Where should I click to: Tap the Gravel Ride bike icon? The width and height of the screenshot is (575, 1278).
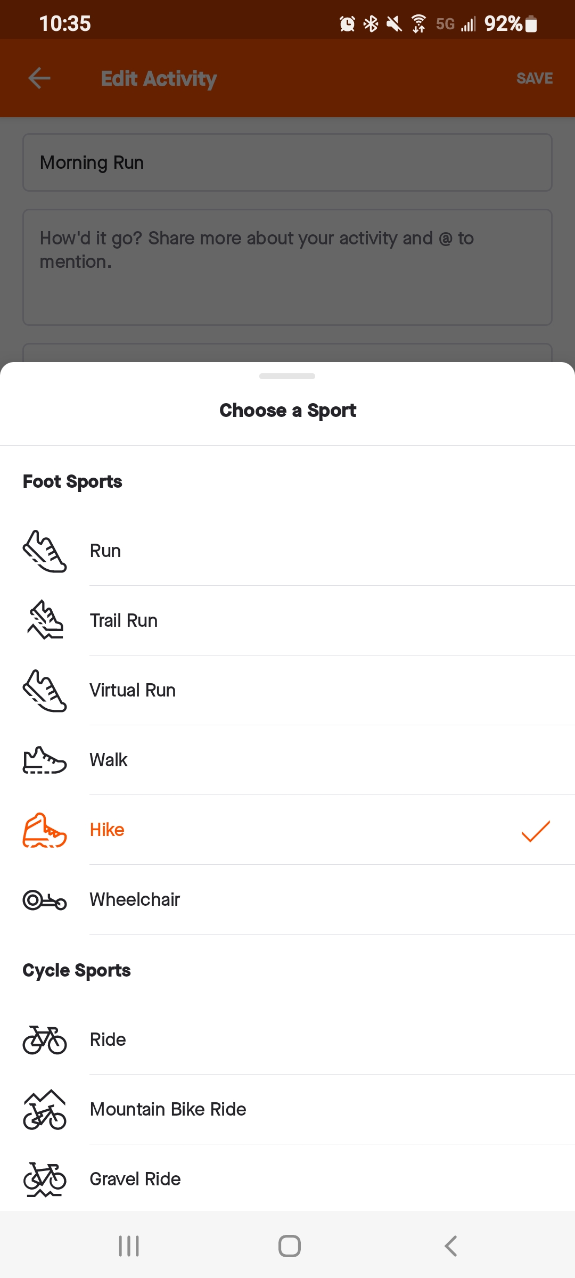[x=45, y=1179]
